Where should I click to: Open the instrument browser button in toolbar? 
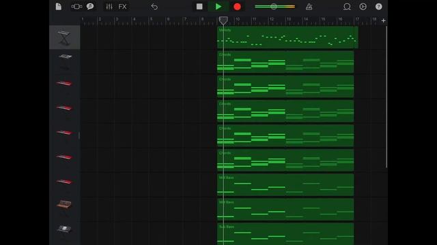[x=76, y=7]
